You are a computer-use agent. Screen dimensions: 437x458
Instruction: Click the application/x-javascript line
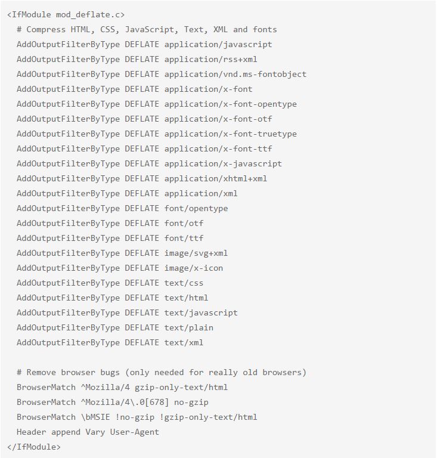coord(149,163)
